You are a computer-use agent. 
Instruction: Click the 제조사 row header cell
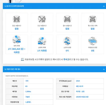point(15,81)
